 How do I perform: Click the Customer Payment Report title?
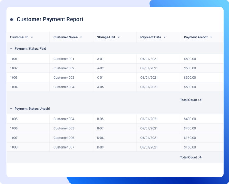pos(50,19)
